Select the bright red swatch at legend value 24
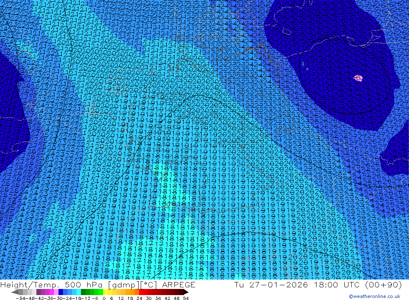 pos(141,292)
